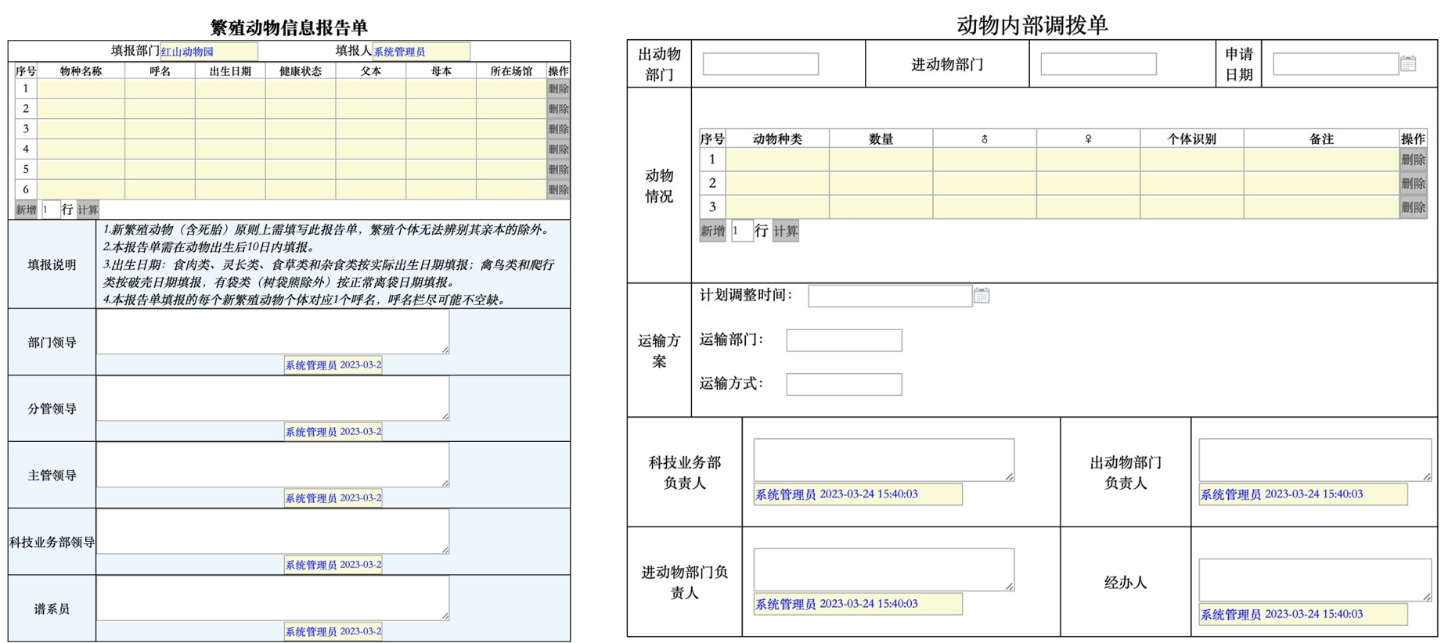Click the 动物内部调拨单 title
Screen dimensions: 1441x643
1032,25
